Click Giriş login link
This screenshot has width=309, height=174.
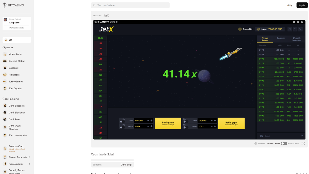290,5
